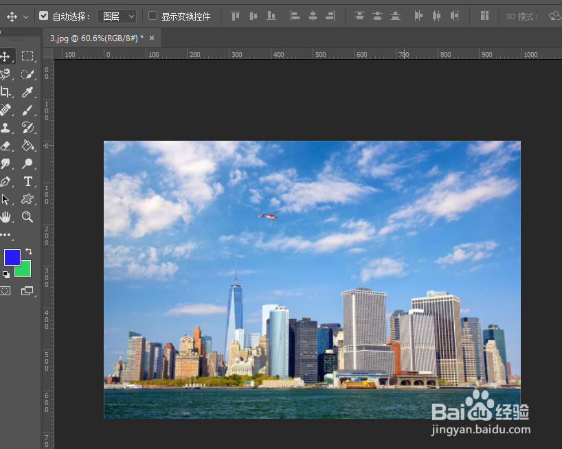Enable the 显示变换控件 checkbox
This screenshot has height=449, width=562.
tap(153, 16)
